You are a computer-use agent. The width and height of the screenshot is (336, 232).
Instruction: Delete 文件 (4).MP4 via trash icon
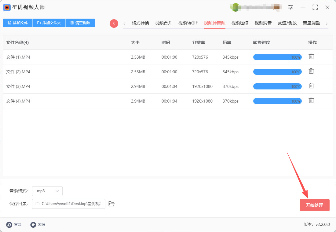pos(311,100)
